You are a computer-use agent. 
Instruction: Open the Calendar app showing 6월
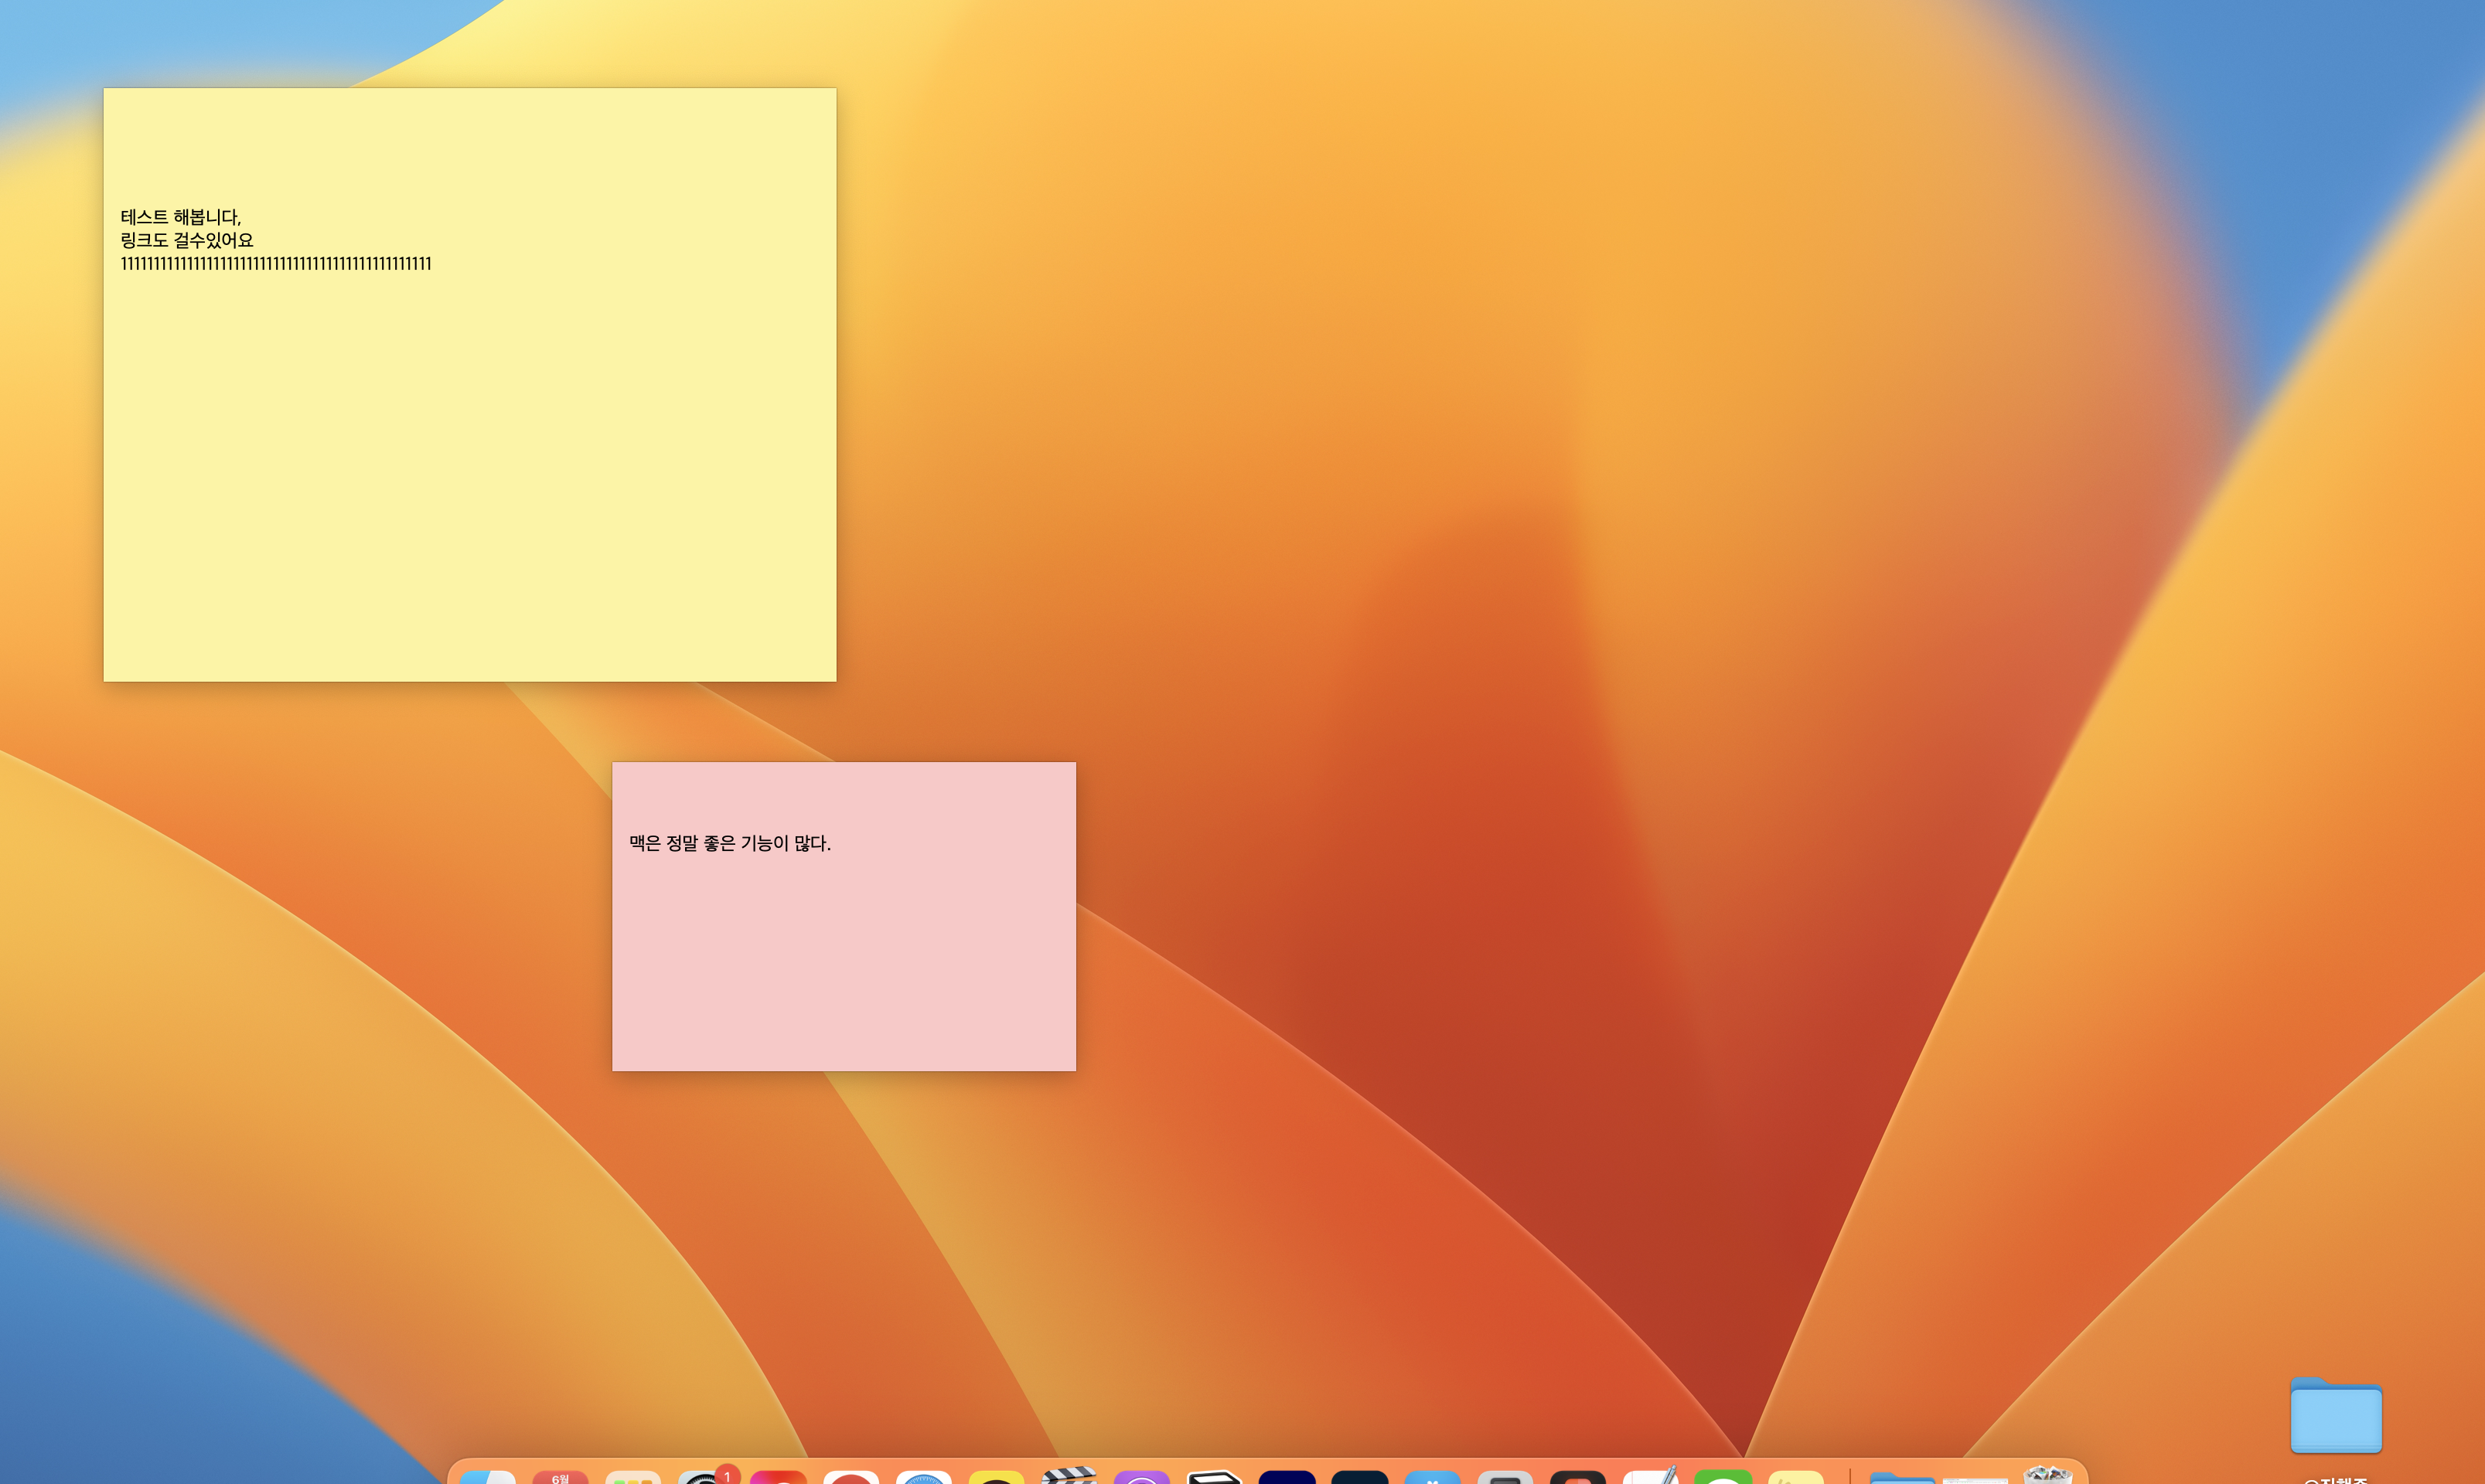[x=561, y=1477]
